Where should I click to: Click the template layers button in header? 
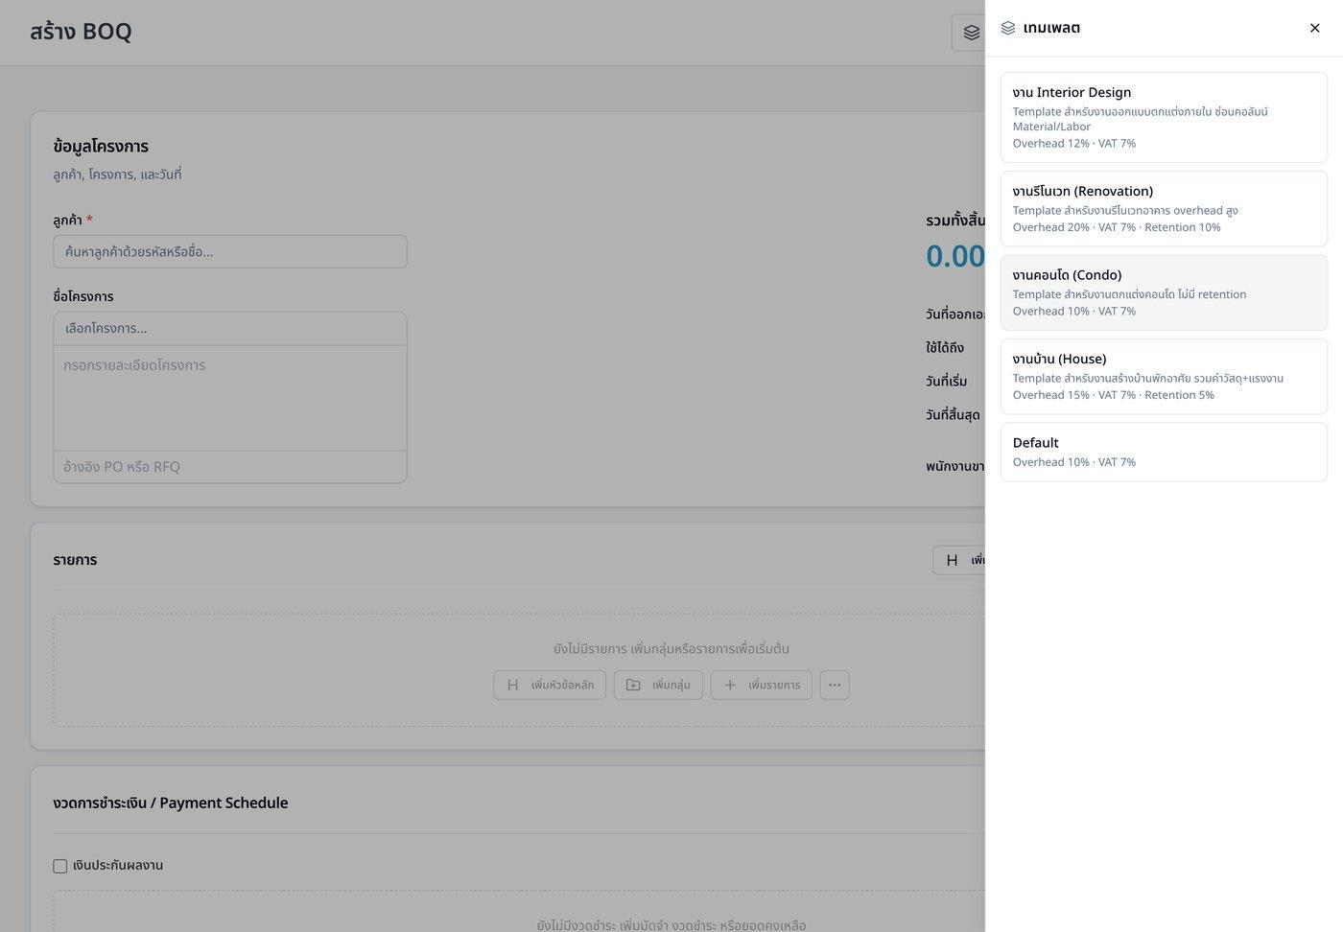coord(969,33)
